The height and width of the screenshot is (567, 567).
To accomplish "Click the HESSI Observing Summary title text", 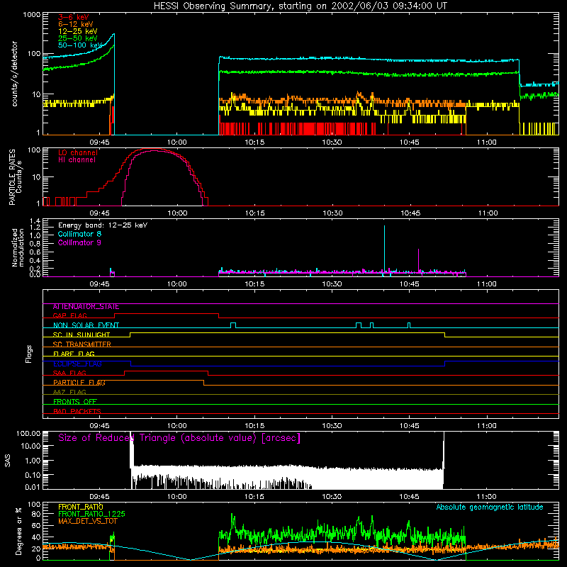I will point(300,6).
